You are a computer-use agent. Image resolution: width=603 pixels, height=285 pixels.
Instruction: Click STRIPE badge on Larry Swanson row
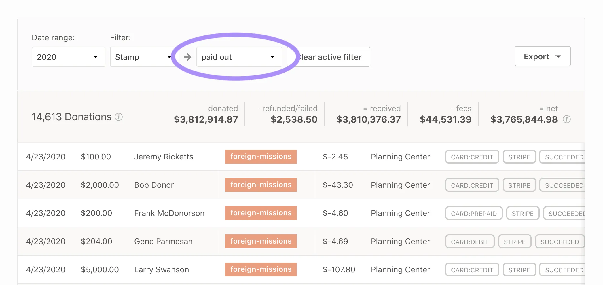[519, 270]
